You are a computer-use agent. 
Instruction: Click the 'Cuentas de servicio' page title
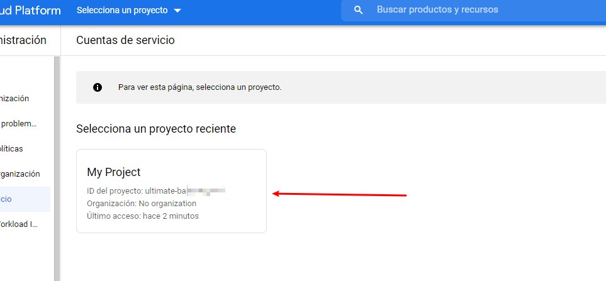coord(125,40)
